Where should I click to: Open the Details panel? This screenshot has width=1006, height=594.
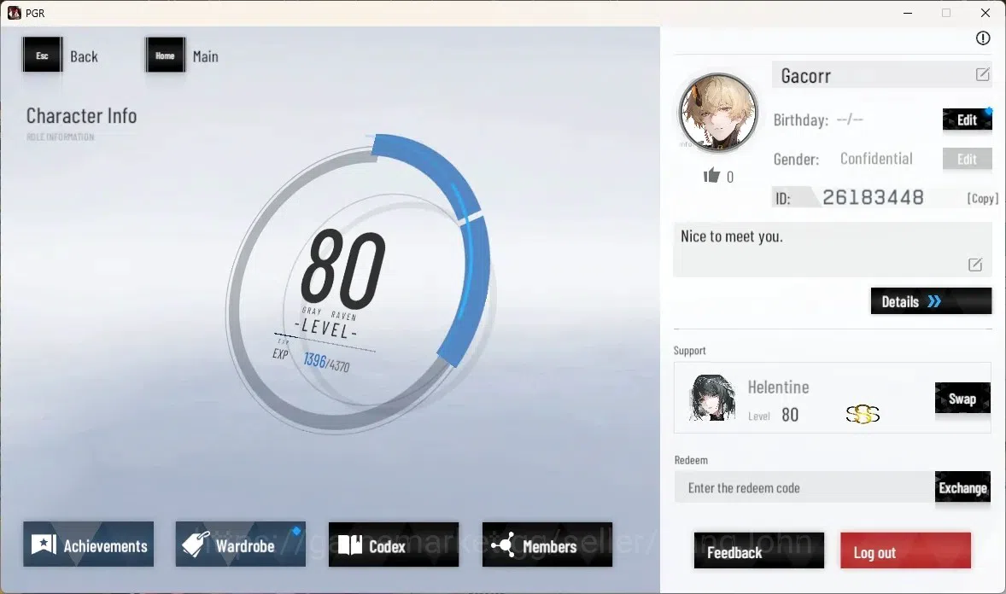(x=931, y=301)
